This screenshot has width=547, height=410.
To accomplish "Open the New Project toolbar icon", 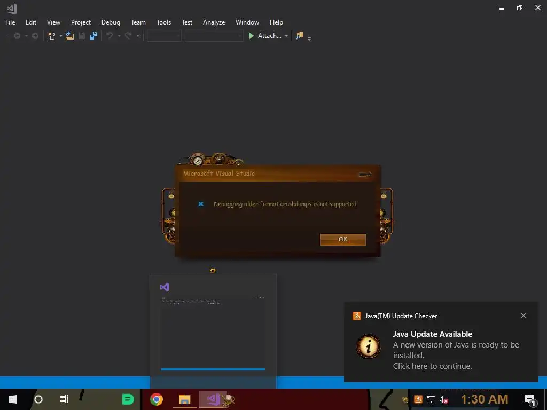I will (52, 36).
